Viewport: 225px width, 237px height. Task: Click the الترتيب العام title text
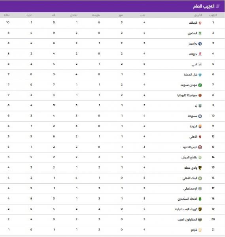tap(204, 6)
